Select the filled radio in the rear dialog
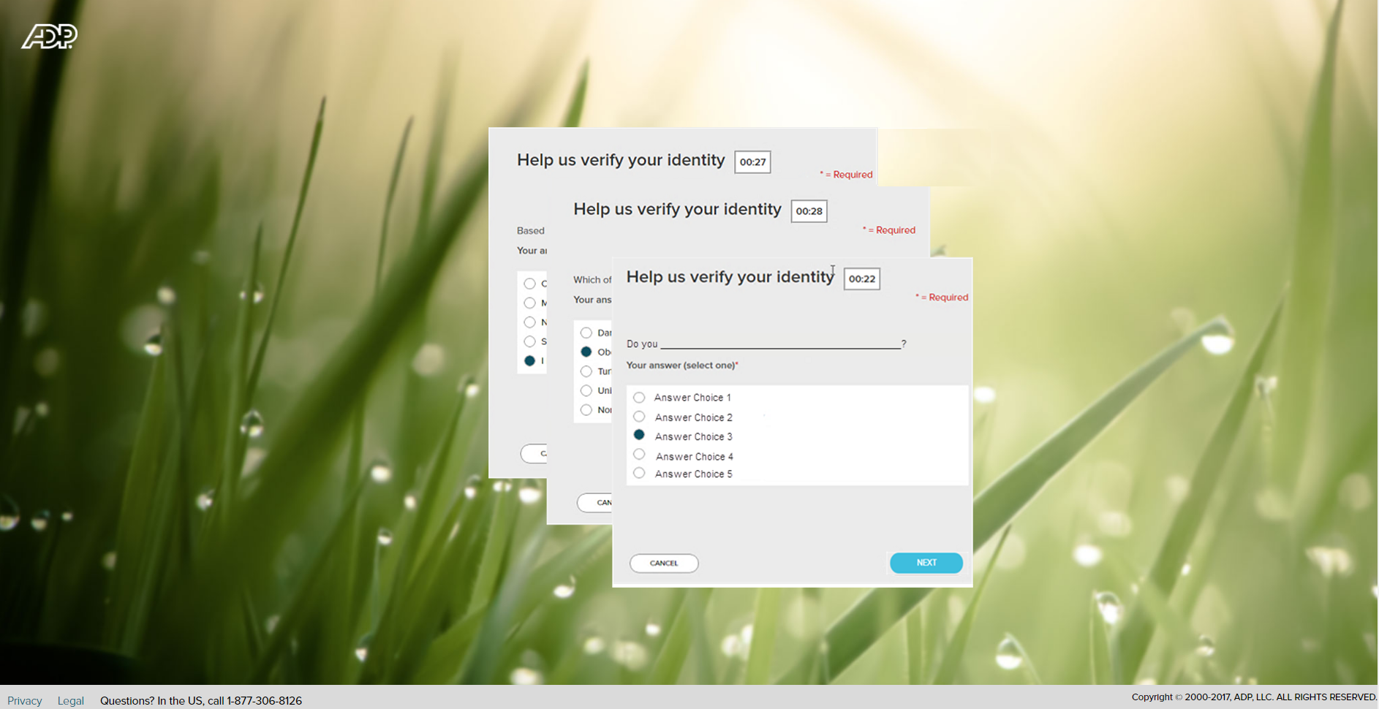1379x709 pixels. click(x=530, y=361)
